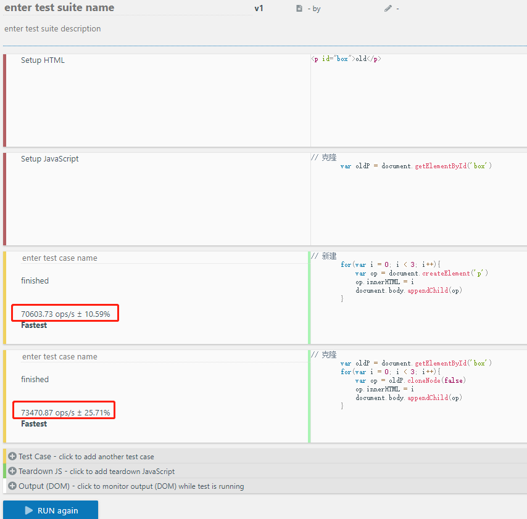Click plus icon beside Output (DOM) row
This screenshot has height=519, width=527.
(x=12, y=486)
